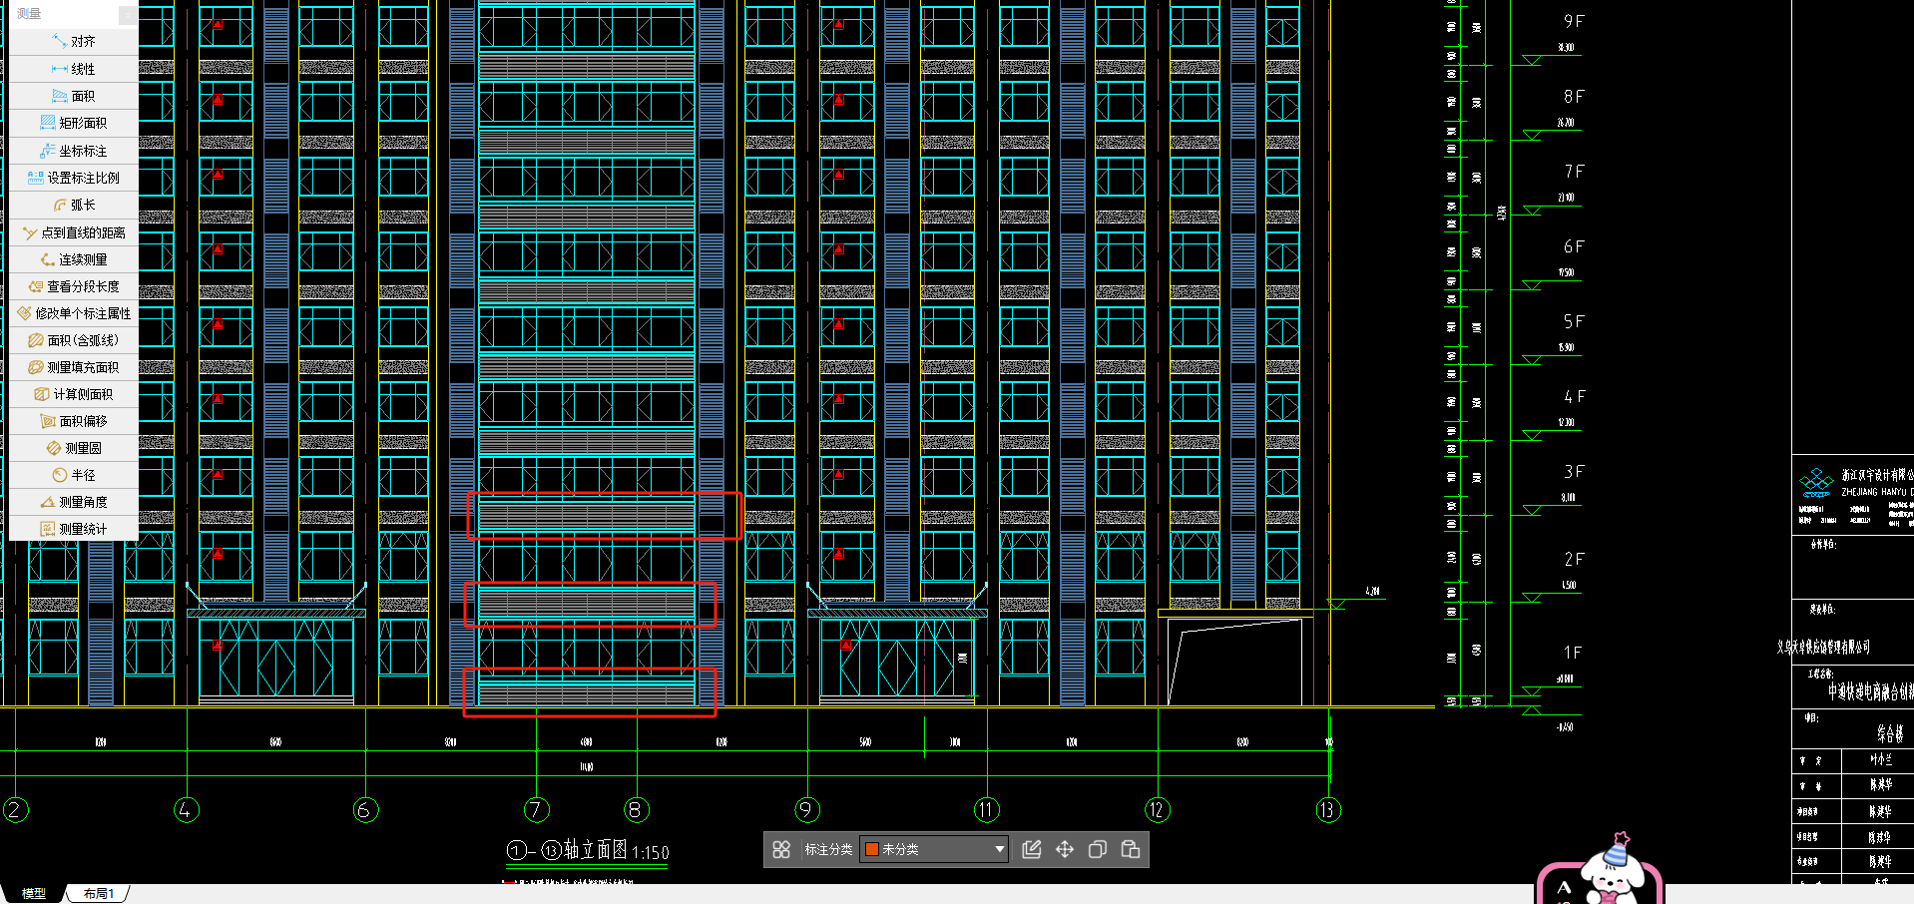
Task: Click the orange 未分类 color swatch
Action: [871, 849]
